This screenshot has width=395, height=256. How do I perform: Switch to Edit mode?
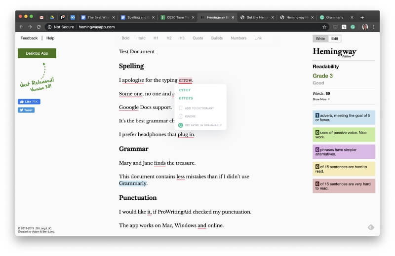[335, 38]
